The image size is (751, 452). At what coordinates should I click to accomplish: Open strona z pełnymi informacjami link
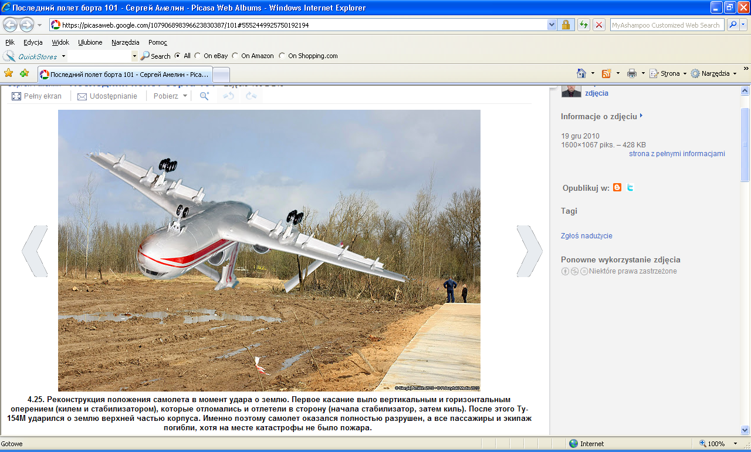pos(677,154)
